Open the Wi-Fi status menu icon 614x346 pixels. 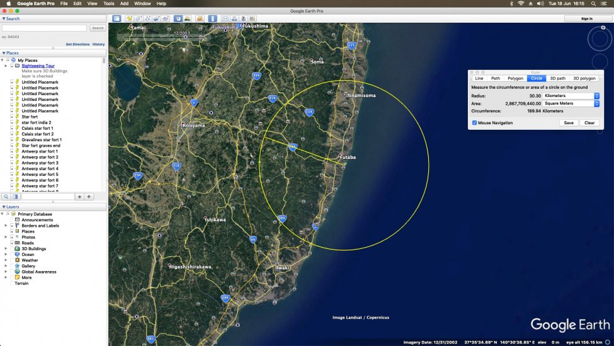click(521, 4)
